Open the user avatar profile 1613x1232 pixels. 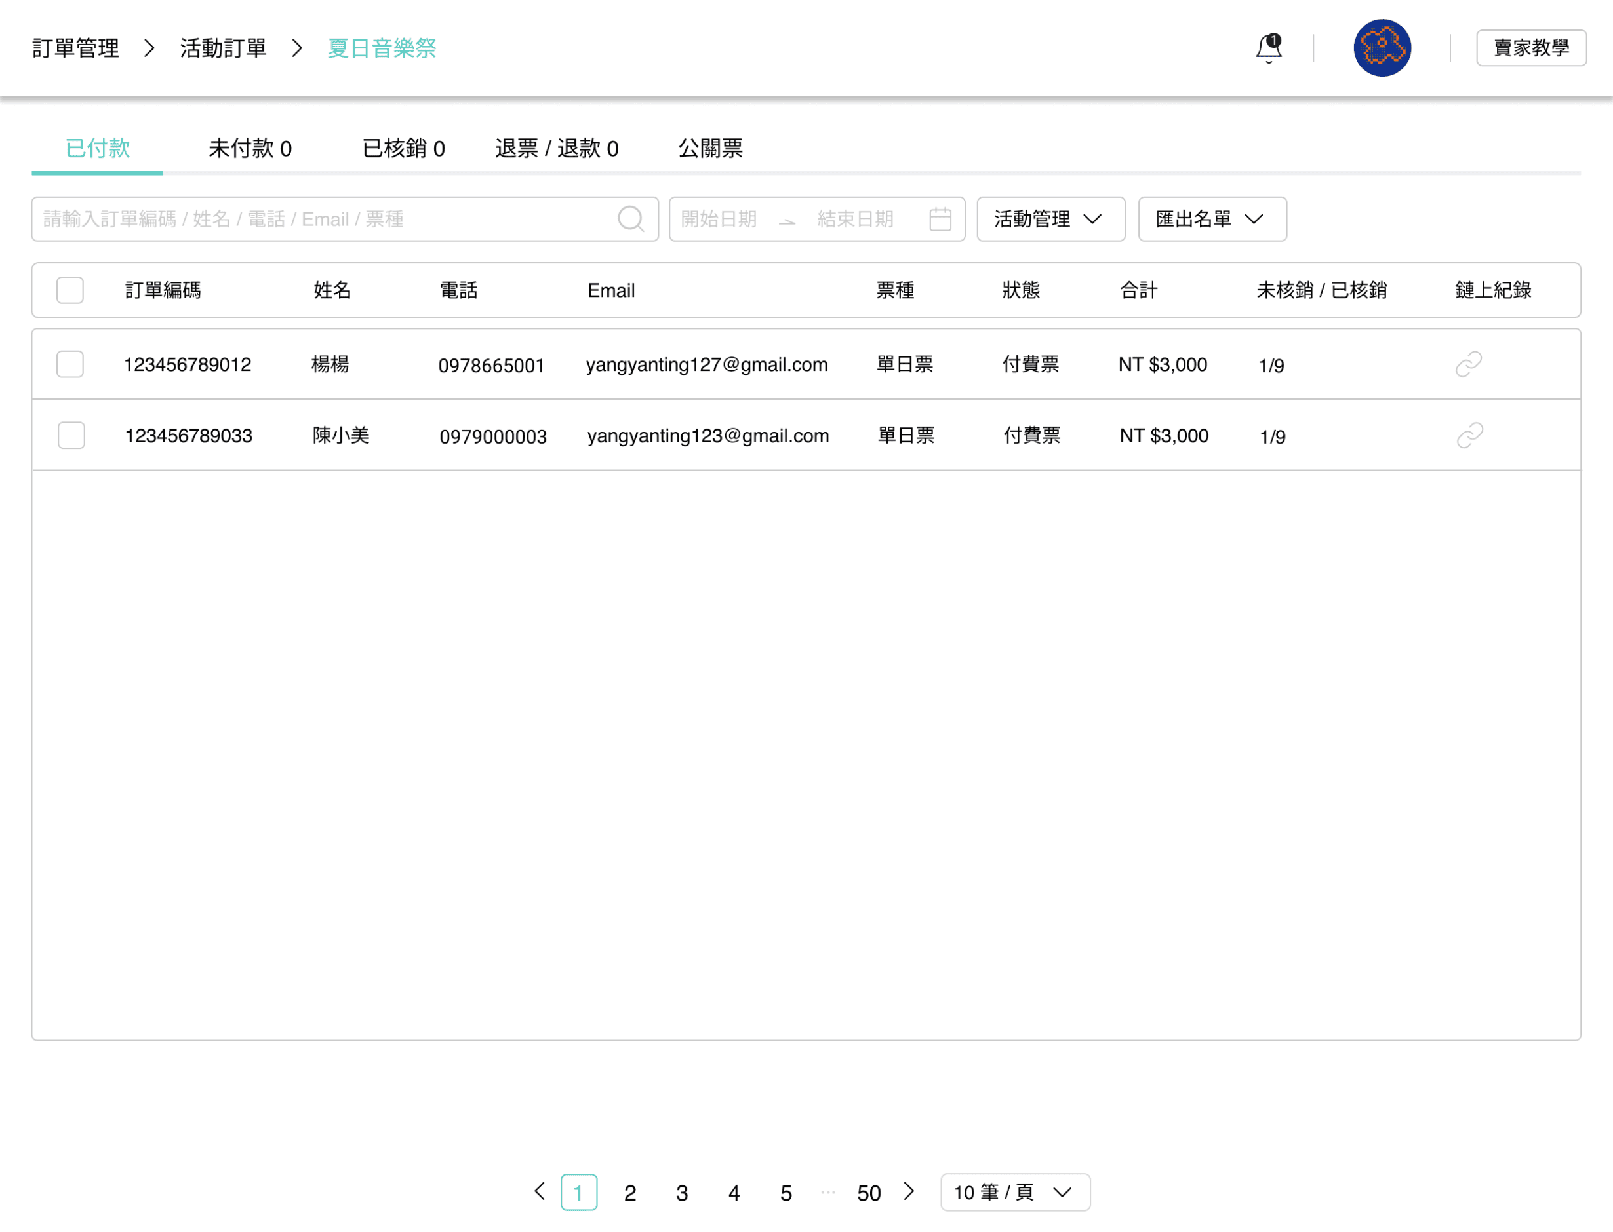point(1381,48)
